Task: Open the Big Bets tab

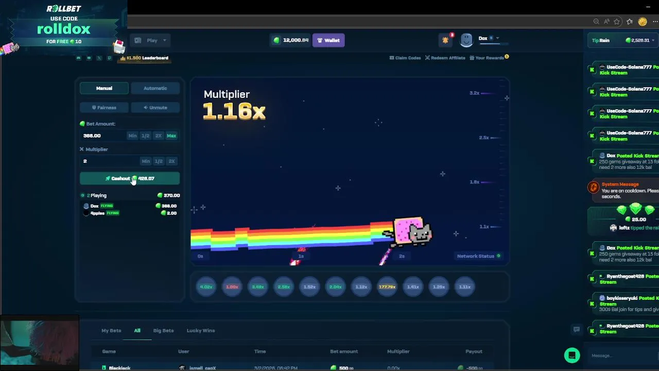Action: click(163, 330)
